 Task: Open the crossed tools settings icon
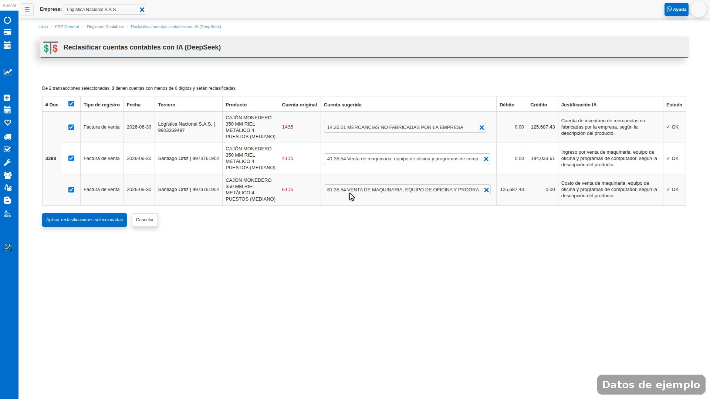(8, 248)
